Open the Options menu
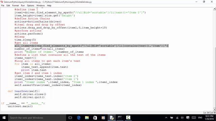Screen dimensions: 216x121 coord(30,5)
